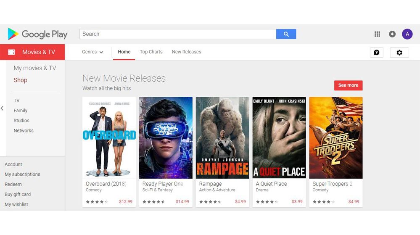This screenshot has height=235, width=420.
Task: Open the Ready Player One poster
Action: [166, 138]
